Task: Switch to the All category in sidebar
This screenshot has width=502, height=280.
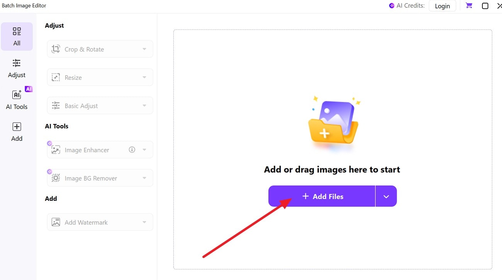Action: pyautogui.click(x=17, y=36)
